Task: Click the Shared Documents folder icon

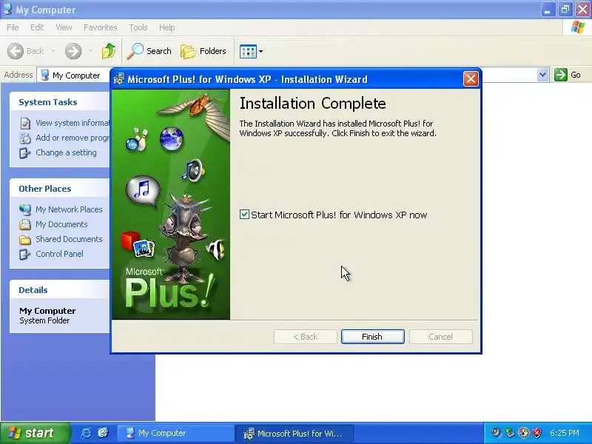Action: coord(25,240)
